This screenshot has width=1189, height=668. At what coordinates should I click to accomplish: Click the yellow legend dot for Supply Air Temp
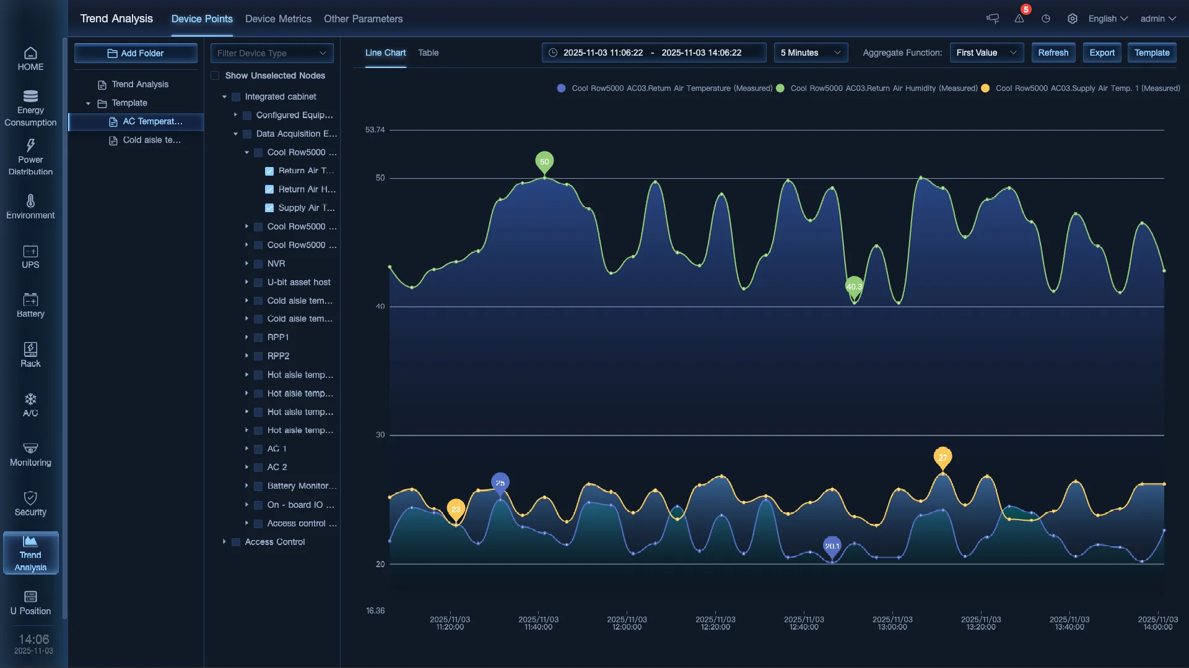click(x=985, y=88)
